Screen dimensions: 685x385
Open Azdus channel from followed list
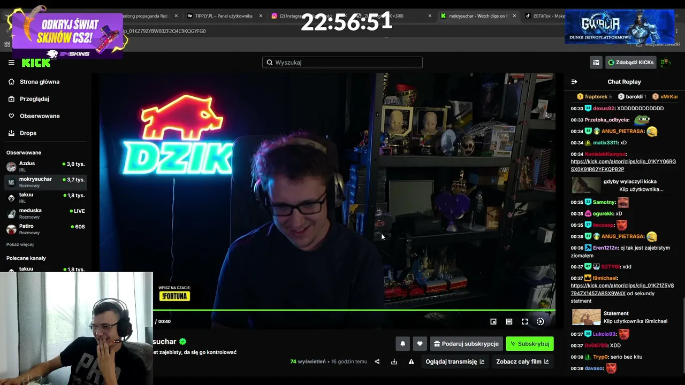(46, 166)
